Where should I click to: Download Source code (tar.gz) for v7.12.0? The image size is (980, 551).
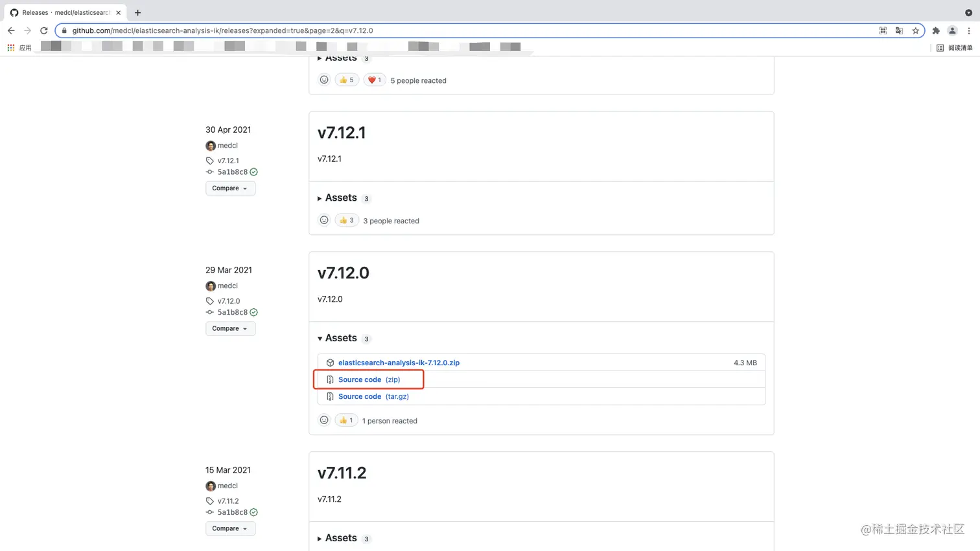tap(373, 396)
